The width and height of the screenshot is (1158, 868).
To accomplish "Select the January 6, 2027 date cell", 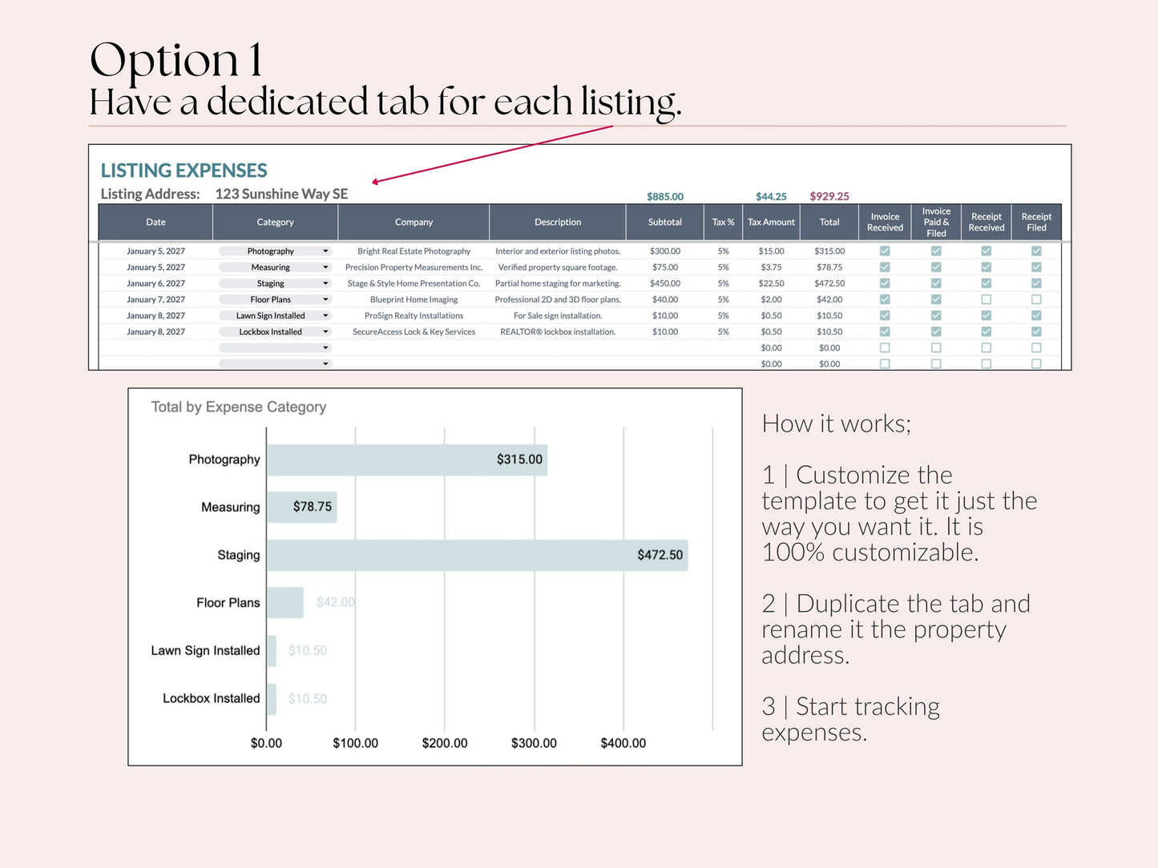I will (155, 283).
